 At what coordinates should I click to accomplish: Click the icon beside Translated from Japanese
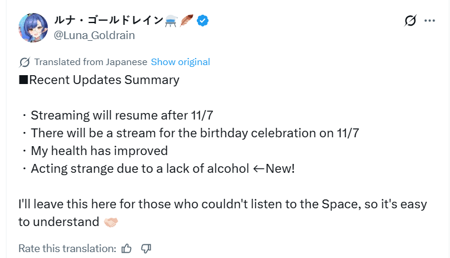(x=25, y=62)
